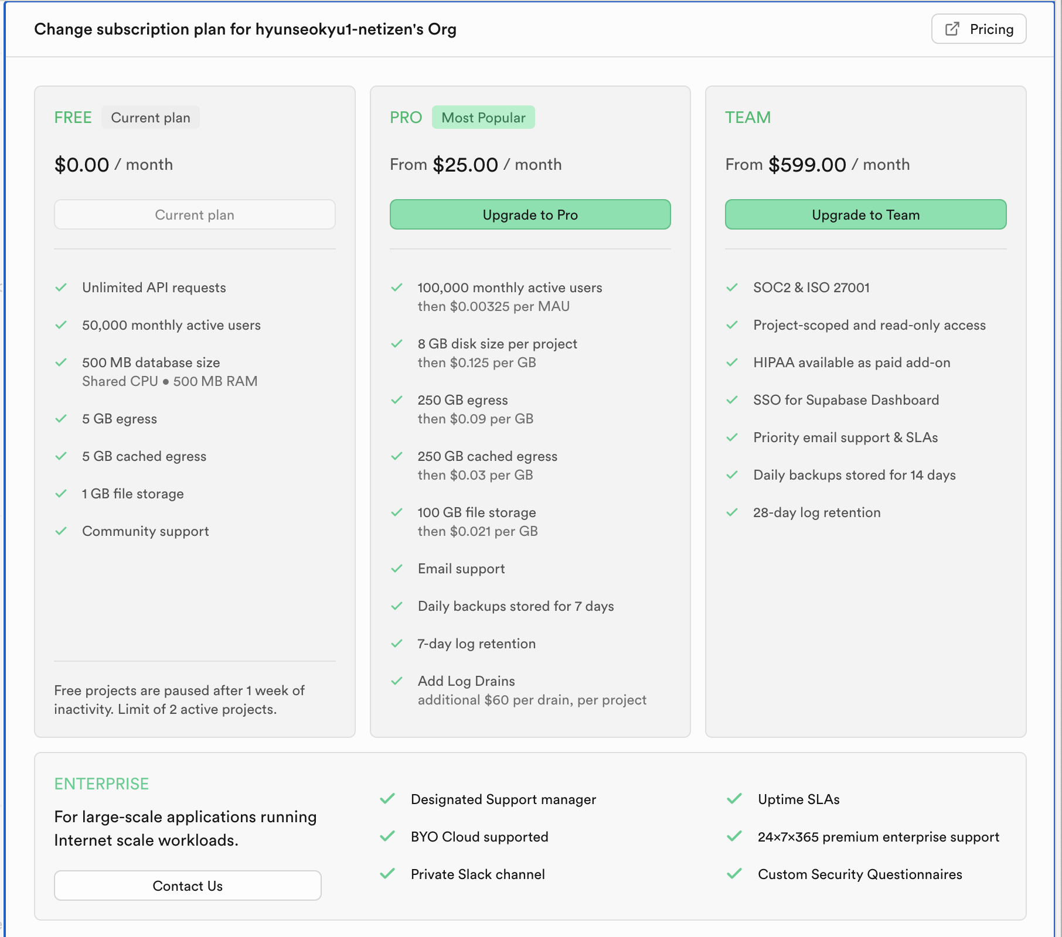Open the Pricing page button
This screenshot has height=937, width=1062.
[979, 29]
